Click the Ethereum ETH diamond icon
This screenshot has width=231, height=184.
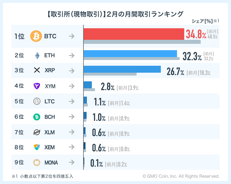tap(37, 55)
